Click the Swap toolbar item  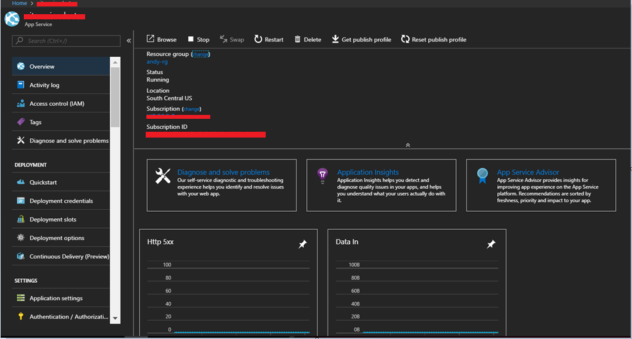tap(232, 39)
